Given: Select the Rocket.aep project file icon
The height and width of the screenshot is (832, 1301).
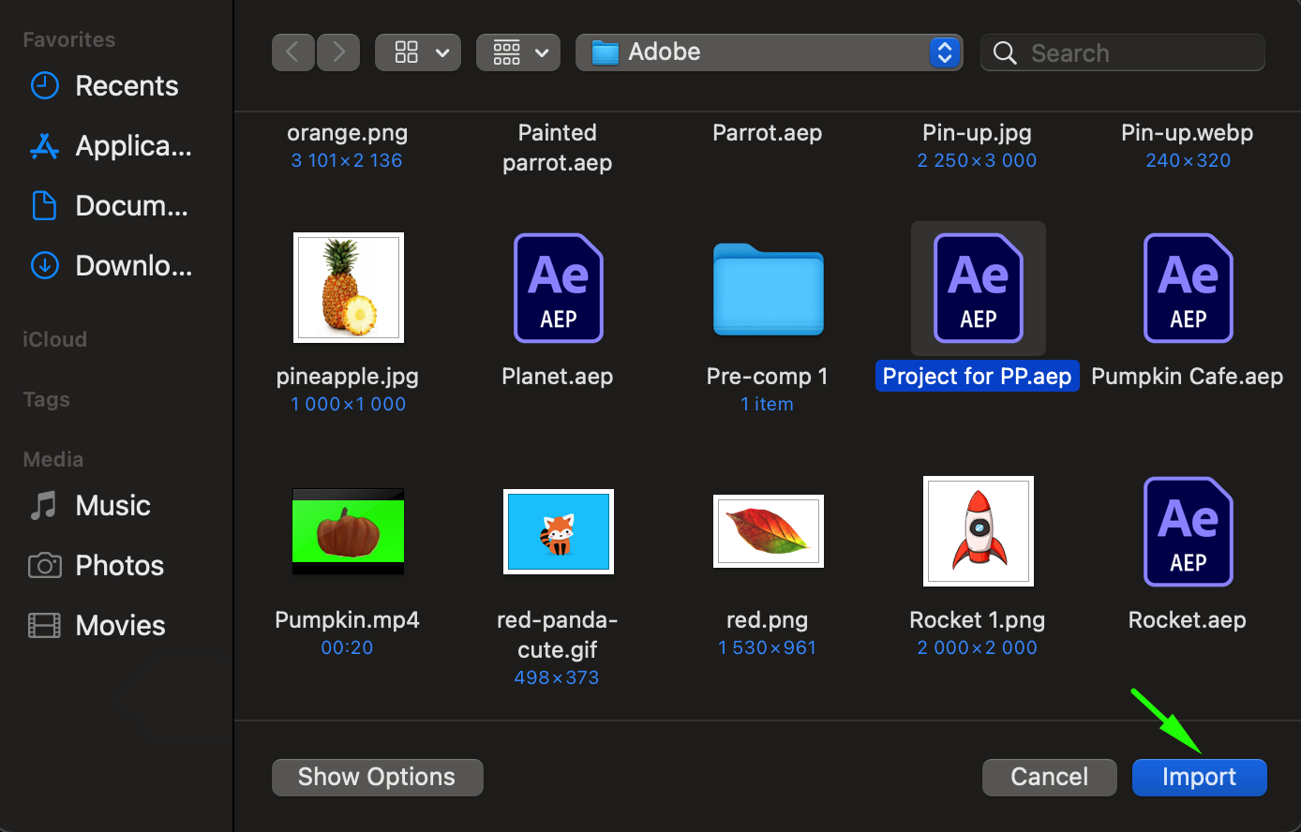Looking at the screenshot, I should coord(1188,531).
